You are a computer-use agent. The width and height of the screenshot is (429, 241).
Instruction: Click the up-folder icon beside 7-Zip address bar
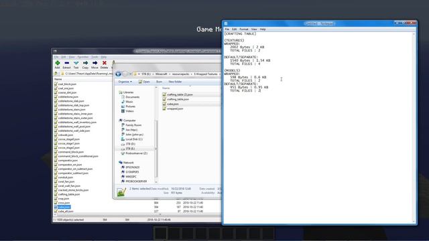pyautogui.click(x=56, y=74)
